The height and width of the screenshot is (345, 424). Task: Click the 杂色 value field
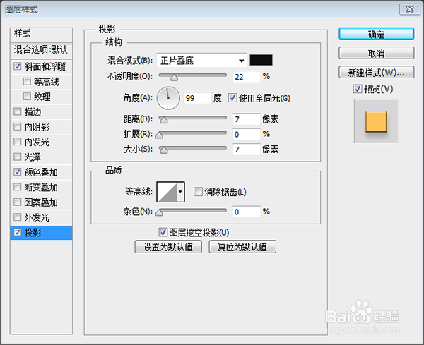247,212
